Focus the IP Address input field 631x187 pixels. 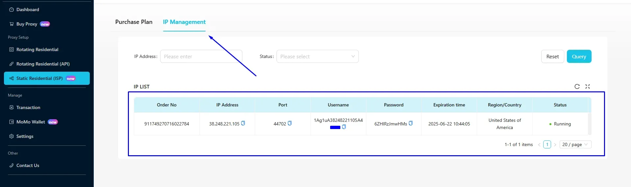point(201,56)
